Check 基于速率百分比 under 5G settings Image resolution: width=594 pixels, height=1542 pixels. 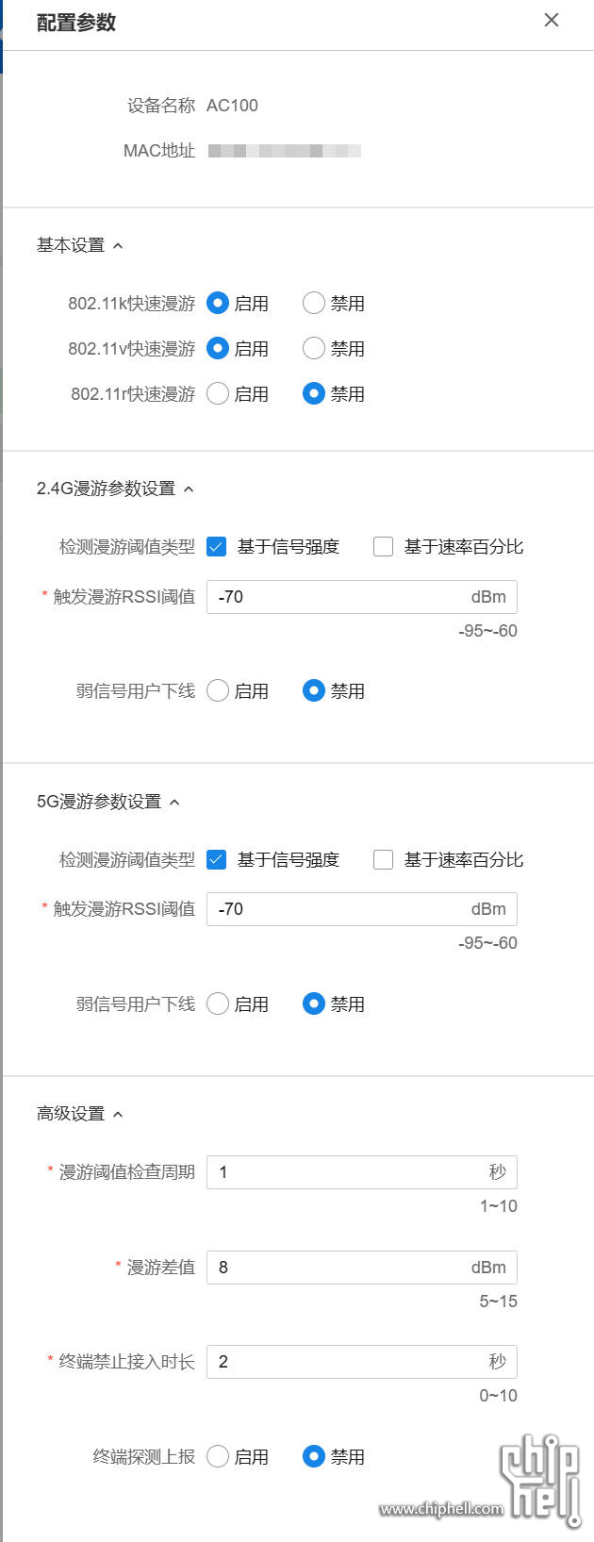click(x=383, y=860)
